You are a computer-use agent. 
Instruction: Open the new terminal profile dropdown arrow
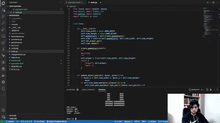pos(204,90)
